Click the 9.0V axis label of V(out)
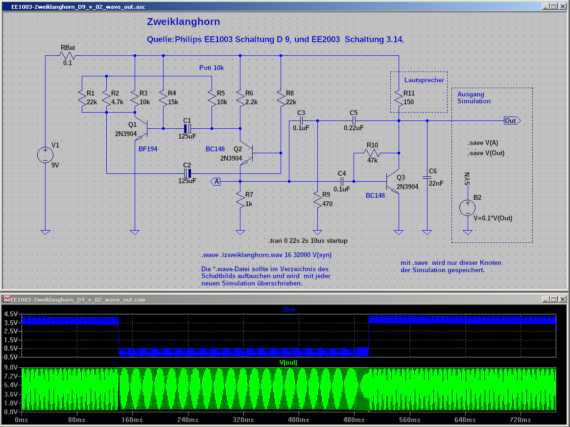The image size is (570, 427). [11, 367]
